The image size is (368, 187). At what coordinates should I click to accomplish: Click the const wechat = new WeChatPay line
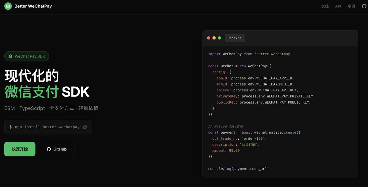pyautogui.click(x=240, y=66)
